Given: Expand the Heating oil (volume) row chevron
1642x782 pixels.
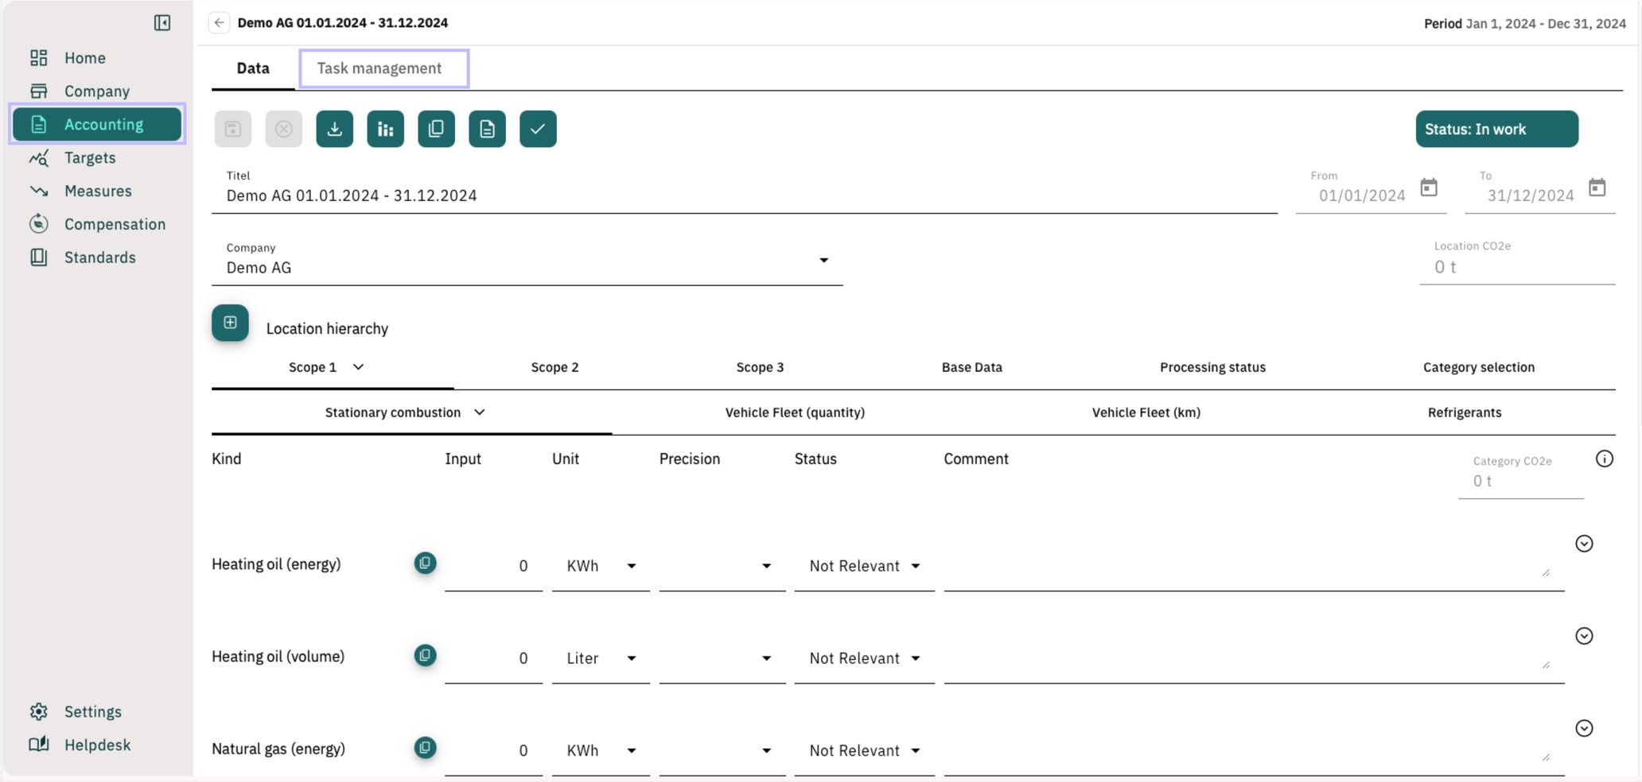Looking at the screenshot, I should [1584, 636].
